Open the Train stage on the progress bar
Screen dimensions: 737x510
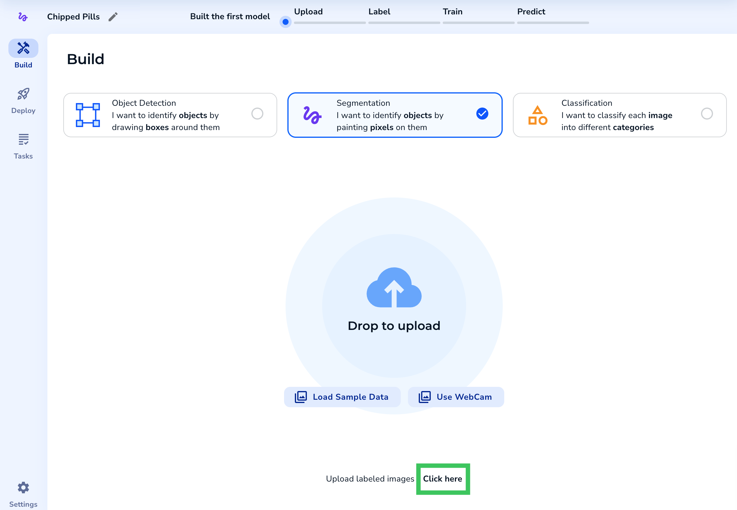click(452, 12)
